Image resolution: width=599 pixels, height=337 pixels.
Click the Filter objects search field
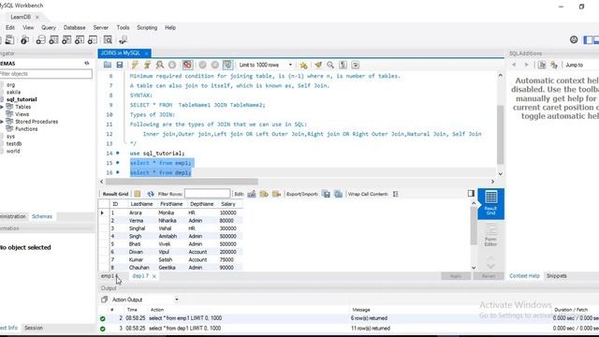pos(46,74)
